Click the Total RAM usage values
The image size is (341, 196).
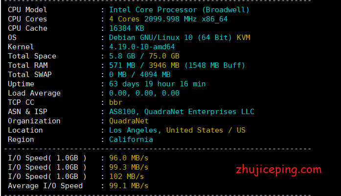177,65
